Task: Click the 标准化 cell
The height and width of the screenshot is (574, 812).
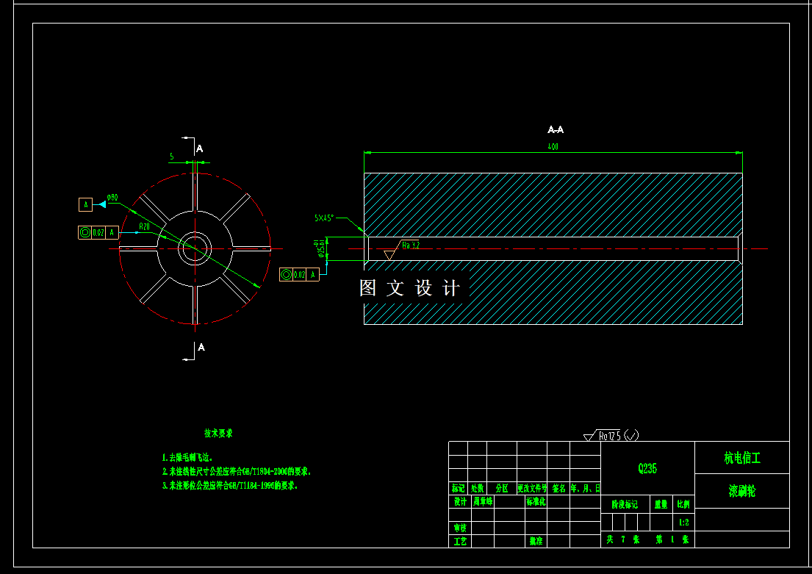Action: tap(536, 501)
